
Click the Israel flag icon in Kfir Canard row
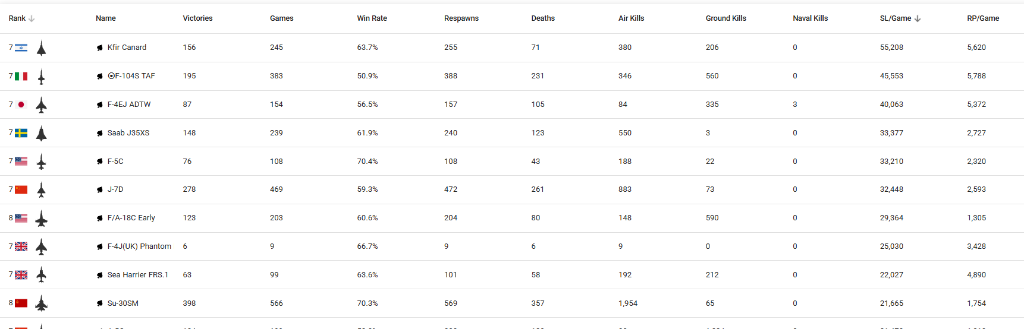(21, 48)
